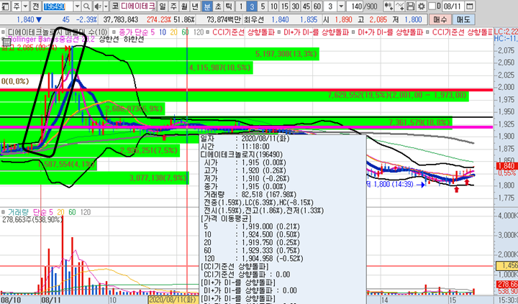This screenshot has width=518, height=304.
Task: Click the 매도 sell button
Action: click(x=463, y=20)
